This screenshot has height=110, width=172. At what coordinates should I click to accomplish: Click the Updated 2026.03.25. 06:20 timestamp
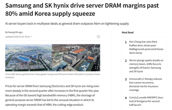tap(18, 37)
